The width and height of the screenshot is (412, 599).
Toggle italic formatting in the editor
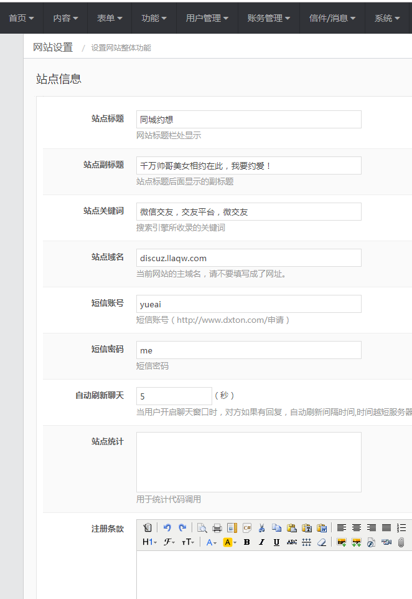[x=261, y=542]
